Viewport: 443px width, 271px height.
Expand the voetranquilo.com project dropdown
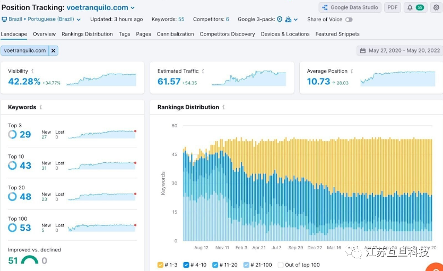coord(133,8)
